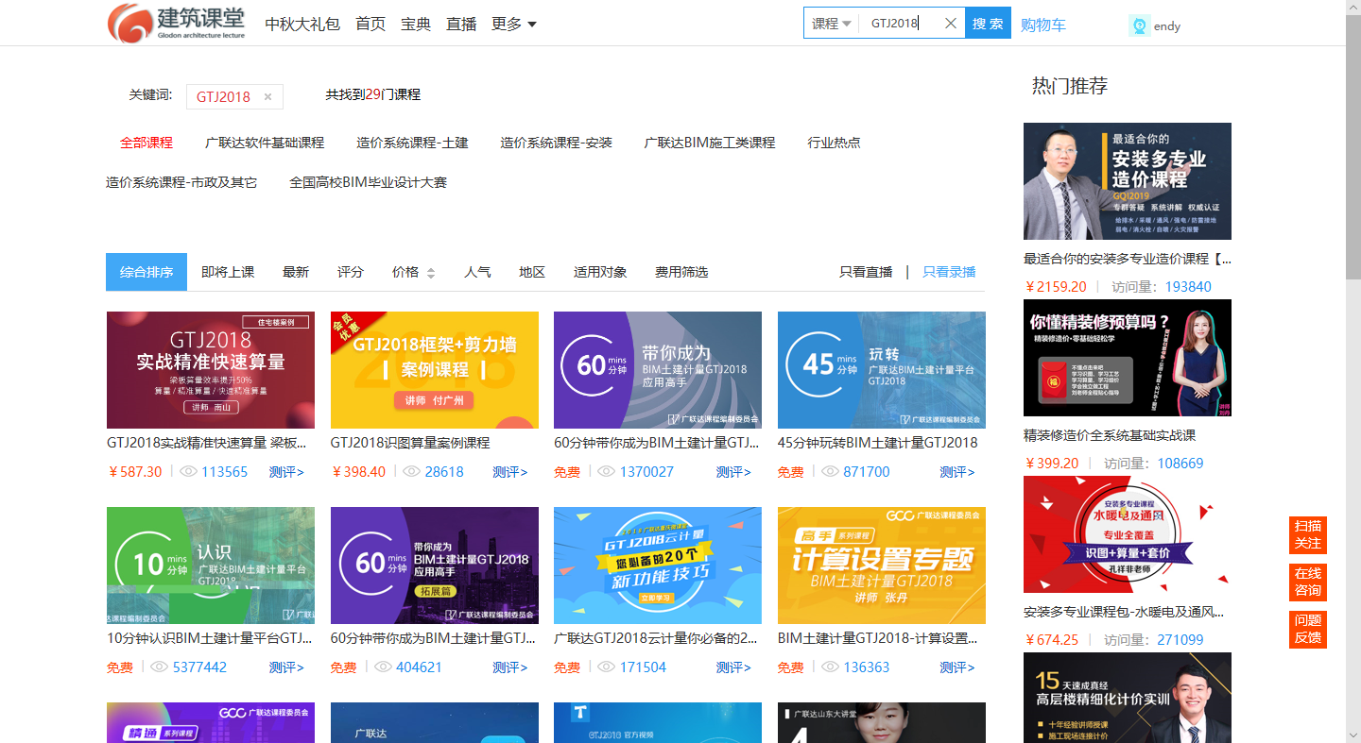Open 中秋大礼包 in the top navigation

point(302,24)
